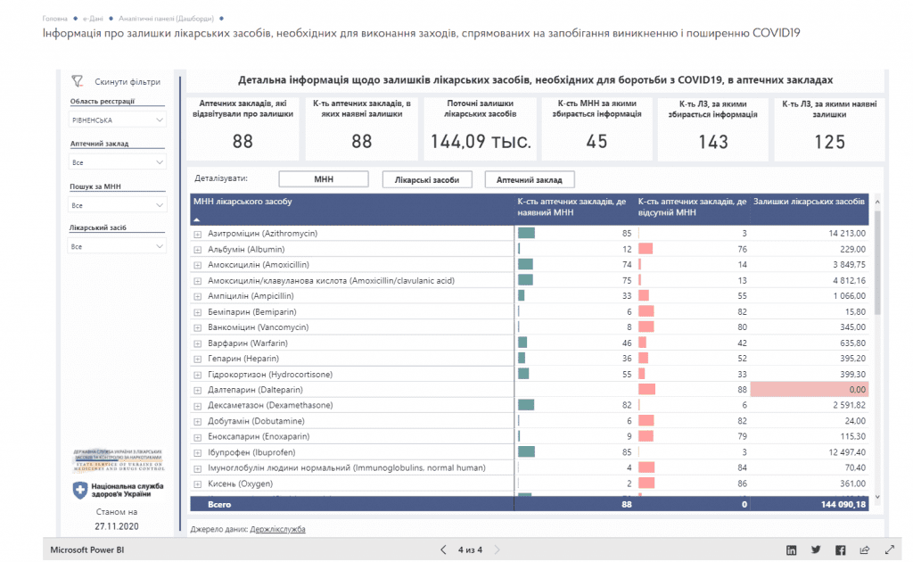The image size is (913, 562).
Task: Expand the Азитроміцин (Azithromycin) row
Action: (x=198, y=234)
